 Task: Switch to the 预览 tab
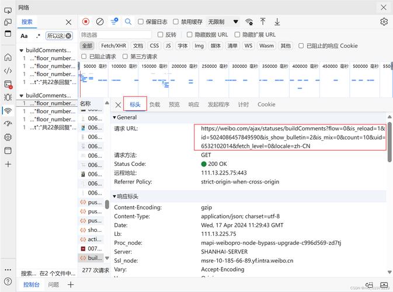(x=174, y=105)
